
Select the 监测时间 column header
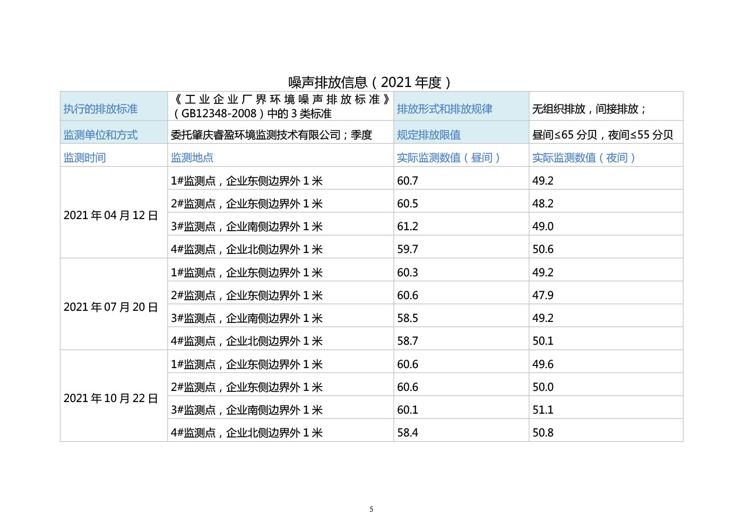pos(114,155)
